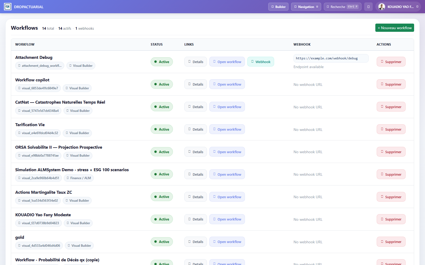Open Details for Tarification Vie
This screenshot has width=425, height=265.
pos(195,129)
